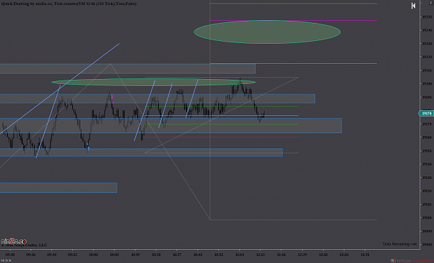
Task: Select the large green ellipse near 19240
Action: click(267, 32)
